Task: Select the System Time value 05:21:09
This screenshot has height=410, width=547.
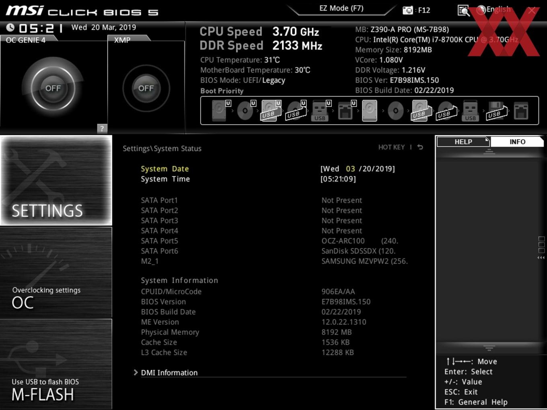Action: (x=338, y=179)
